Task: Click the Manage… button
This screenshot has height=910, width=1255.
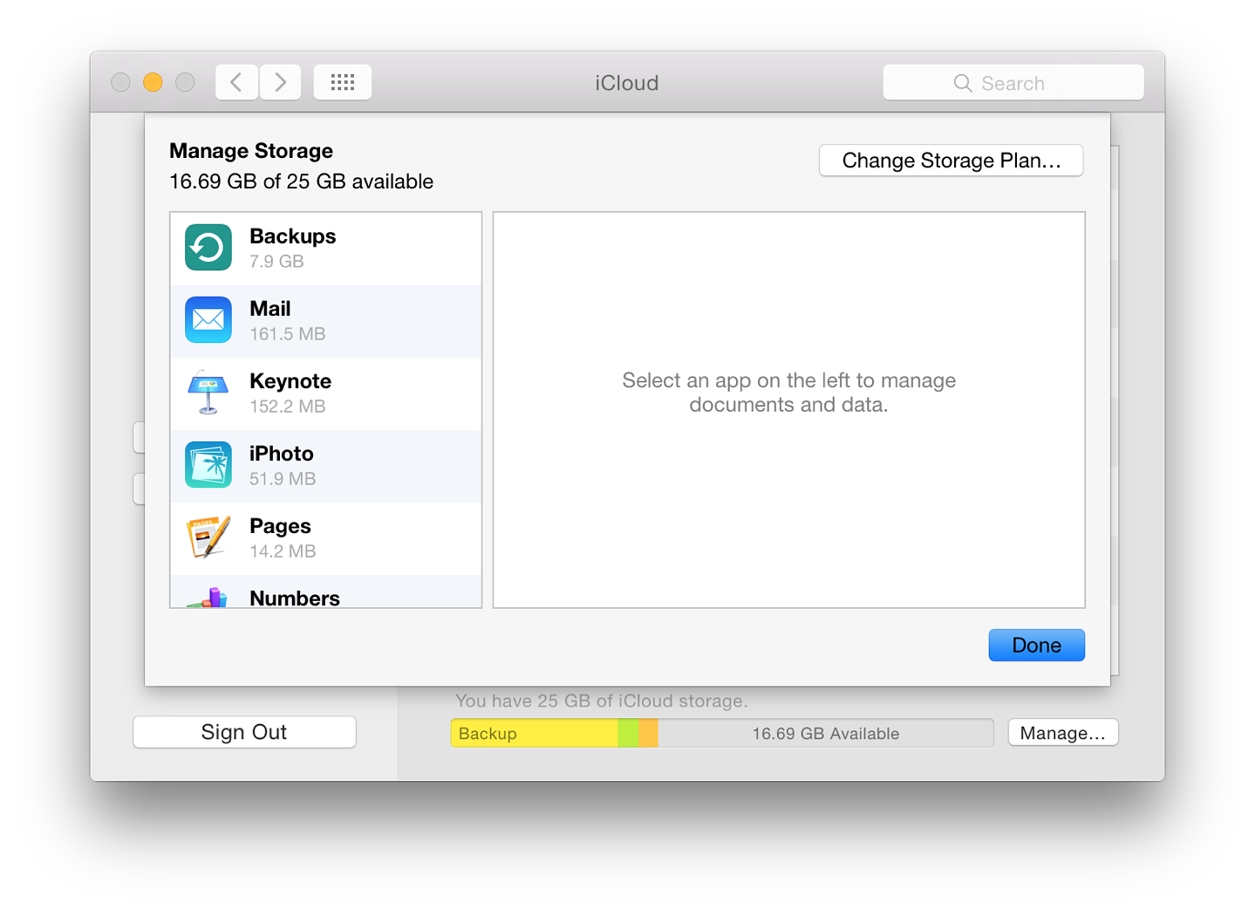Action: [x=1063, y=733]
